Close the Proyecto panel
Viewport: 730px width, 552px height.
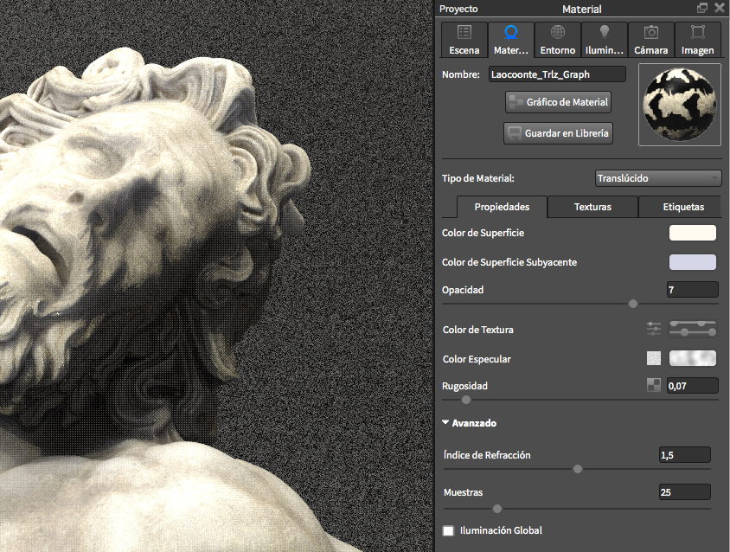point(720,8)
